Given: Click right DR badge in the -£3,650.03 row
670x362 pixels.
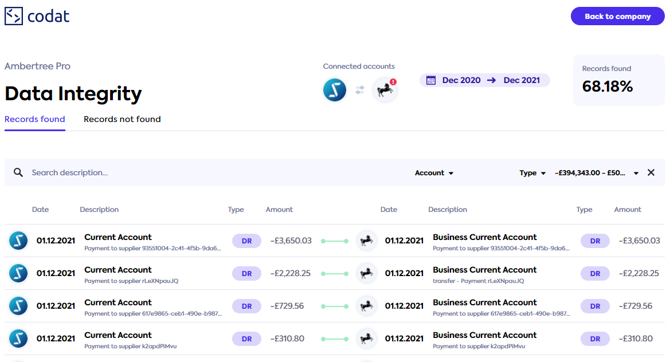Looking at the screenshot, I should click(595, 241).
